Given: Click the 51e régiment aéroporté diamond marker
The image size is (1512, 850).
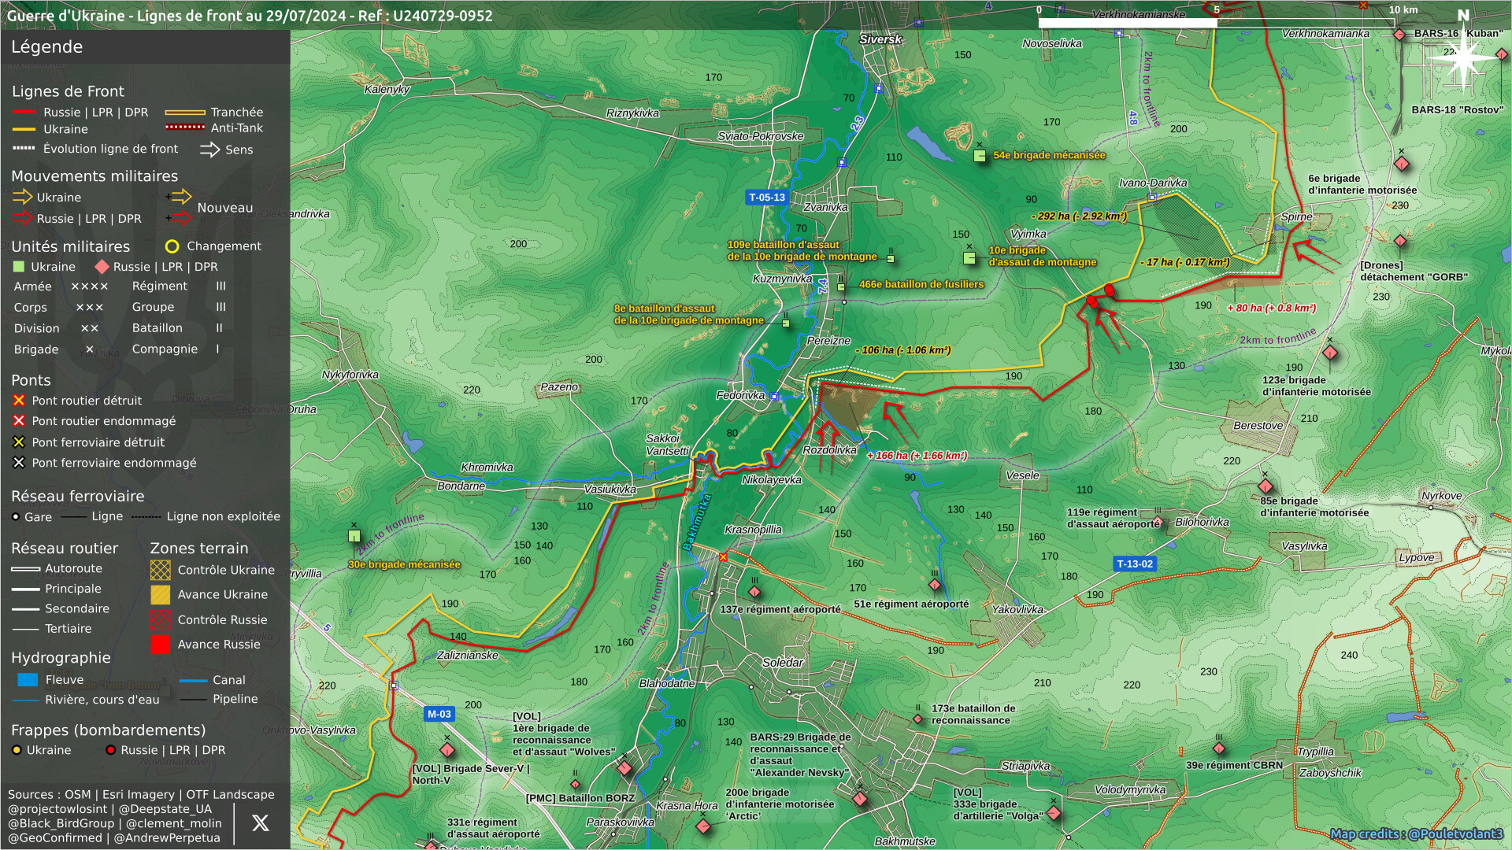Looking at the screenshot, I should tap(935, 585).
